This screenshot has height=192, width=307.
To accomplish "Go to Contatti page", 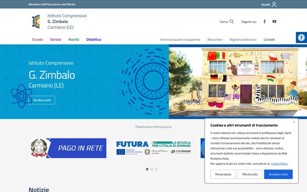I will [269, 40].
